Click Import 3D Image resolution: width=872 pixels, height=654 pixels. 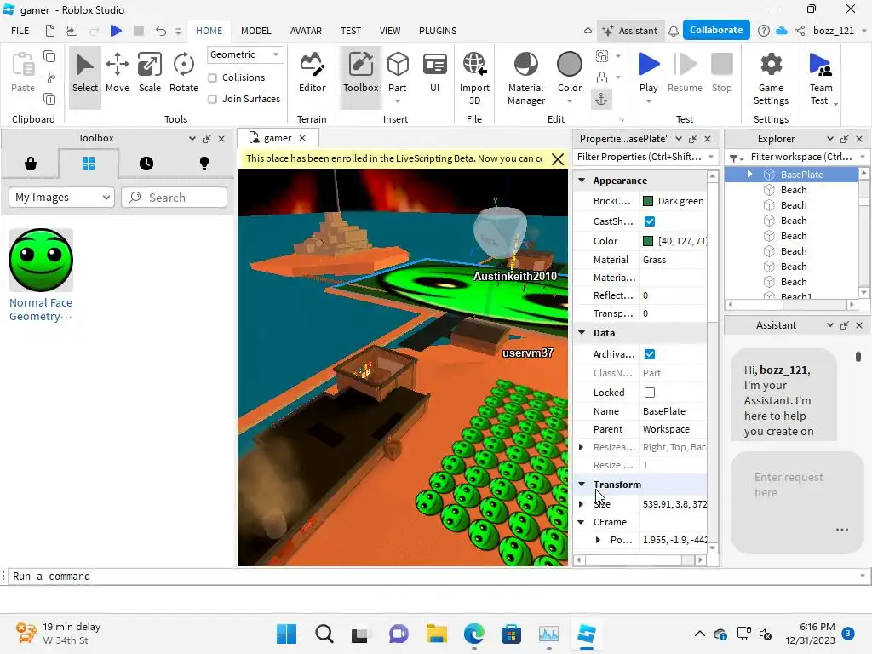coord(474,77)
